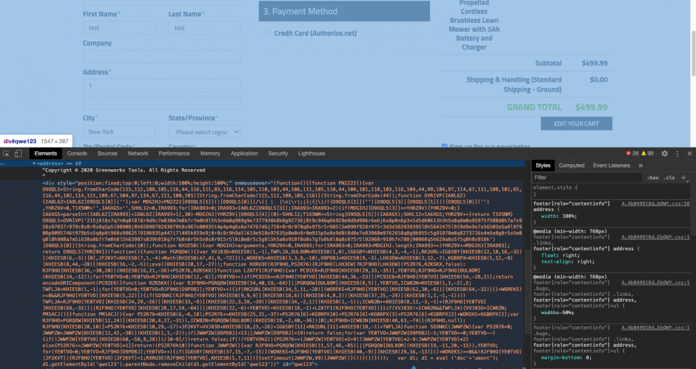696x369 pixels.
Task: Click the City input showing New York
Action: tap(119, 132)
